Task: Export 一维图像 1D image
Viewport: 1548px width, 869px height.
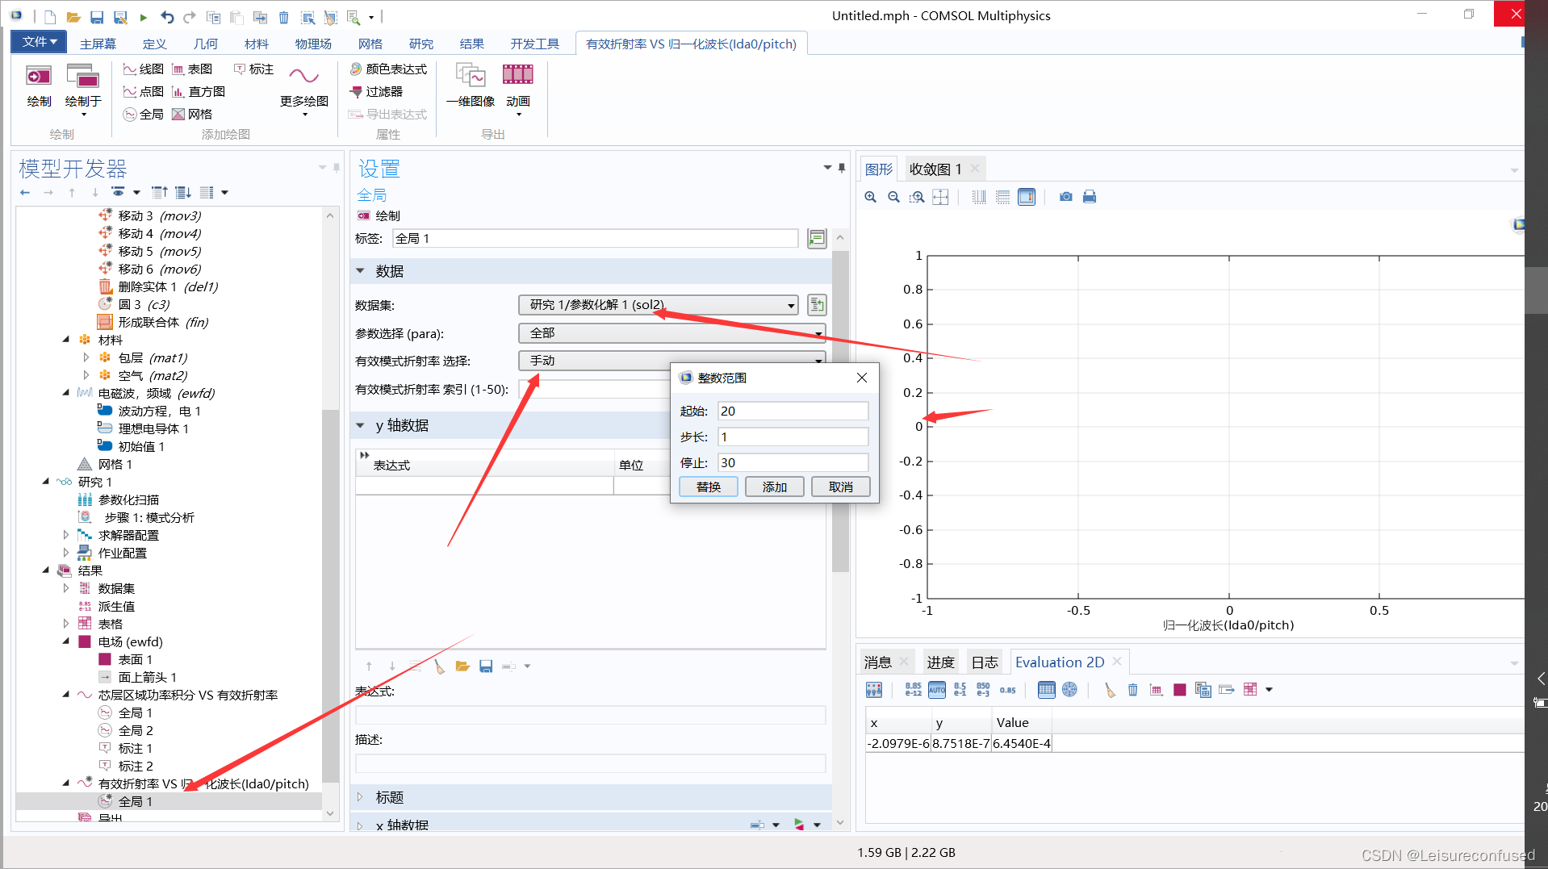Action: click(x=471, y=87)
